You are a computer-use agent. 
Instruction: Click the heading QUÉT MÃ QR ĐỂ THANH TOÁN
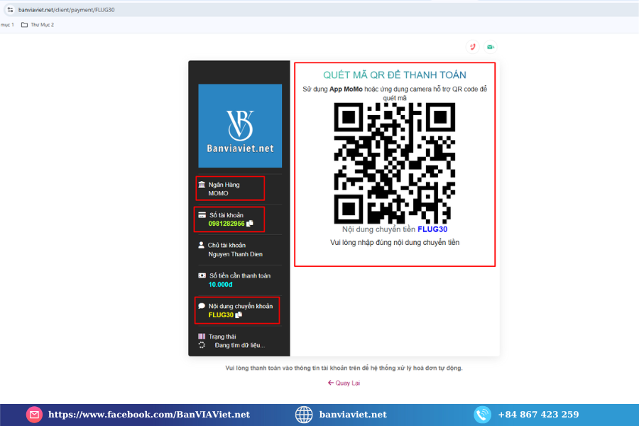[x=395, y=75]
